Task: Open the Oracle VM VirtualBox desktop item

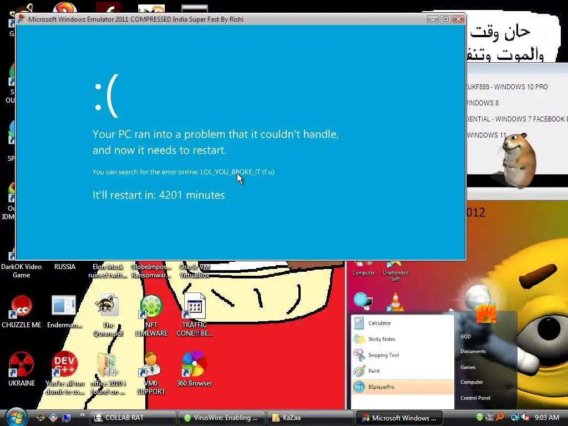Action: pos(195,271)
